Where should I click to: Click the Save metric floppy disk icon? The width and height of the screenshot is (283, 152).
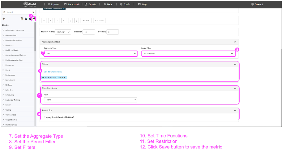(x=34, y=19)
